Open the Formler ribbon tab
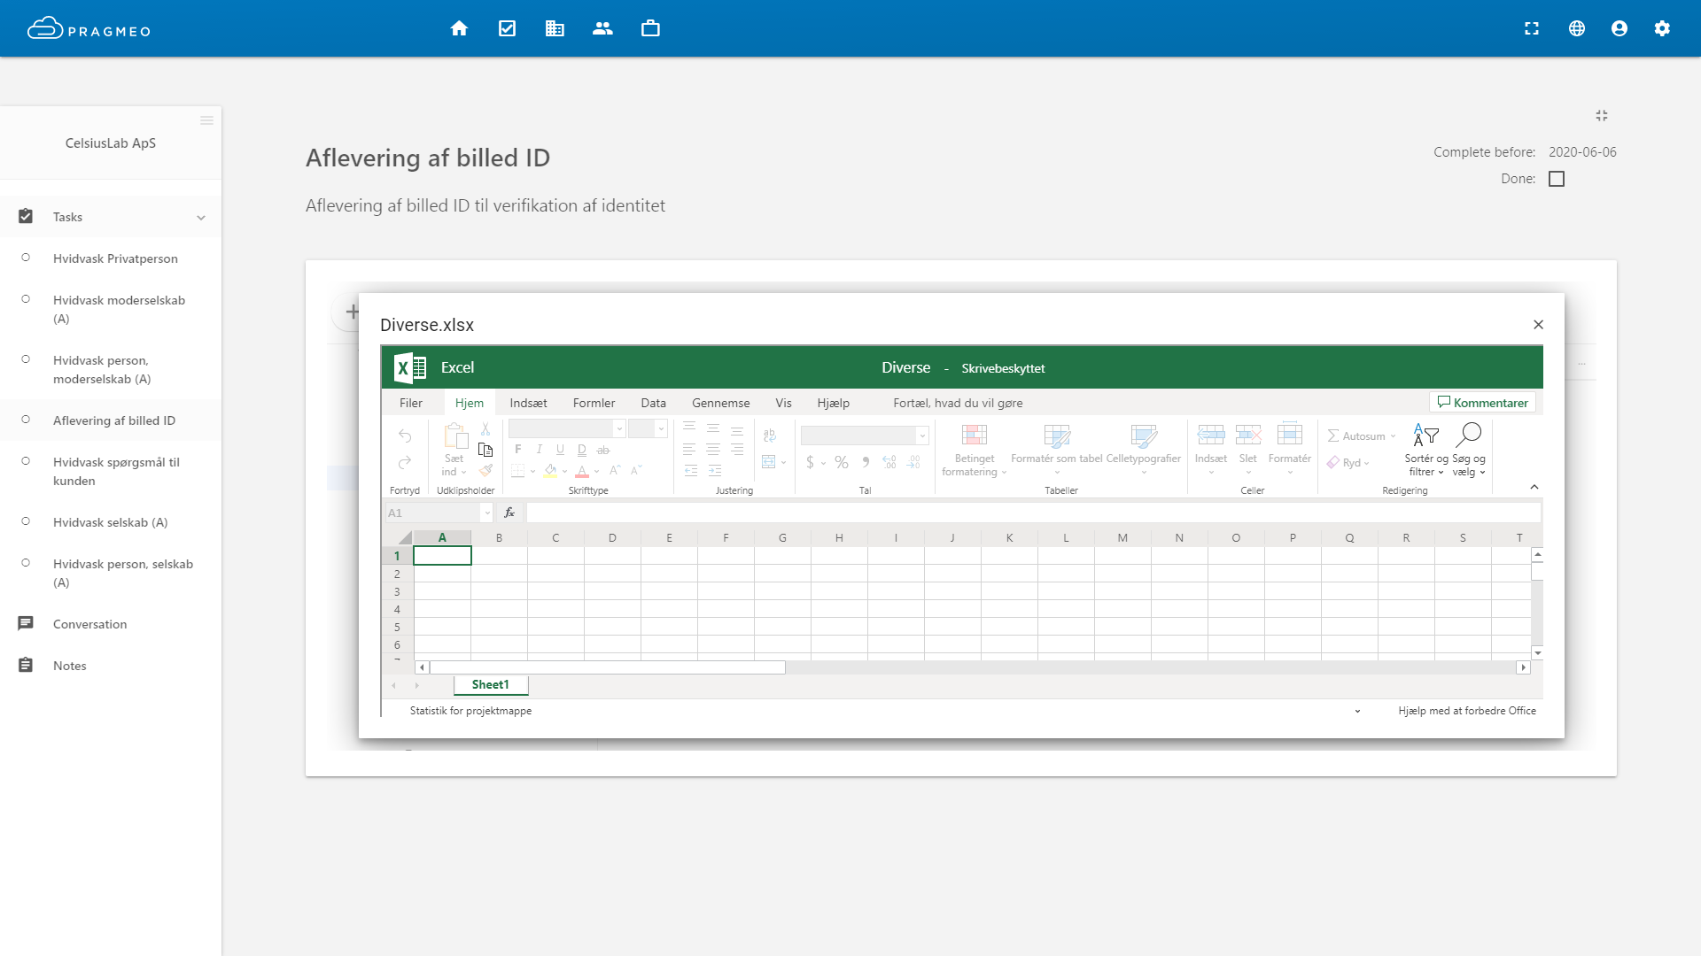This screenshot has width=1701, height=956. tap(594, 403)
